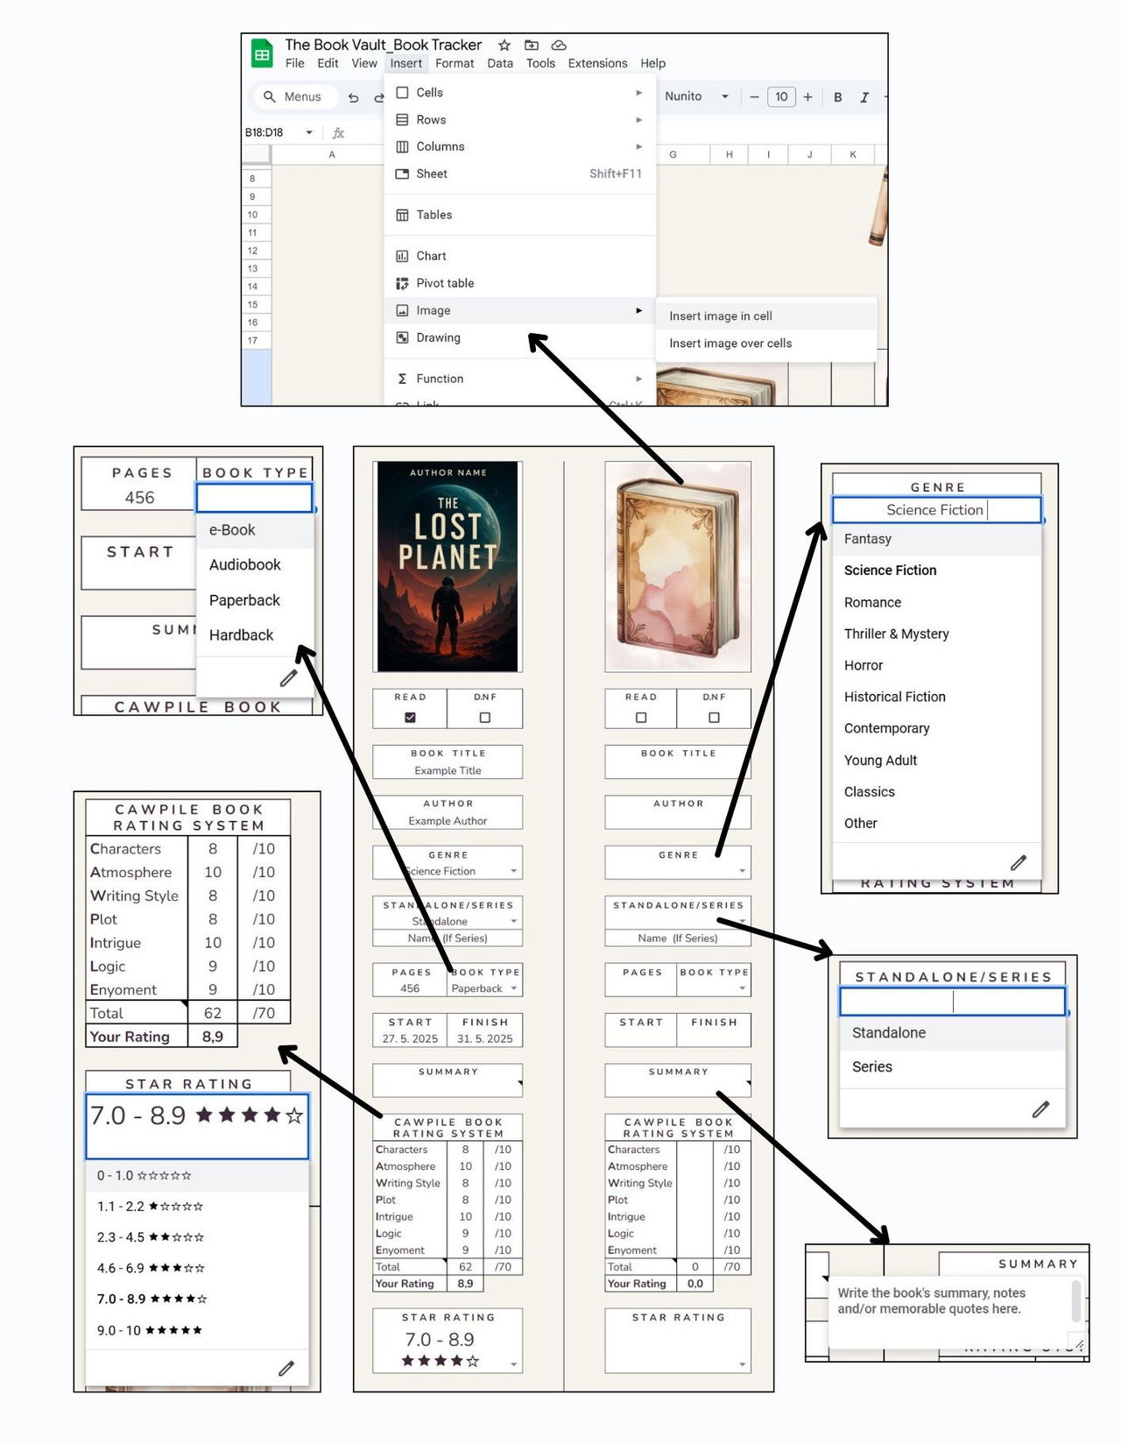The width and height of the screenshot is (1121, 1445).
Task: Check the cloud save status icon
Action: tap(559, 45)
